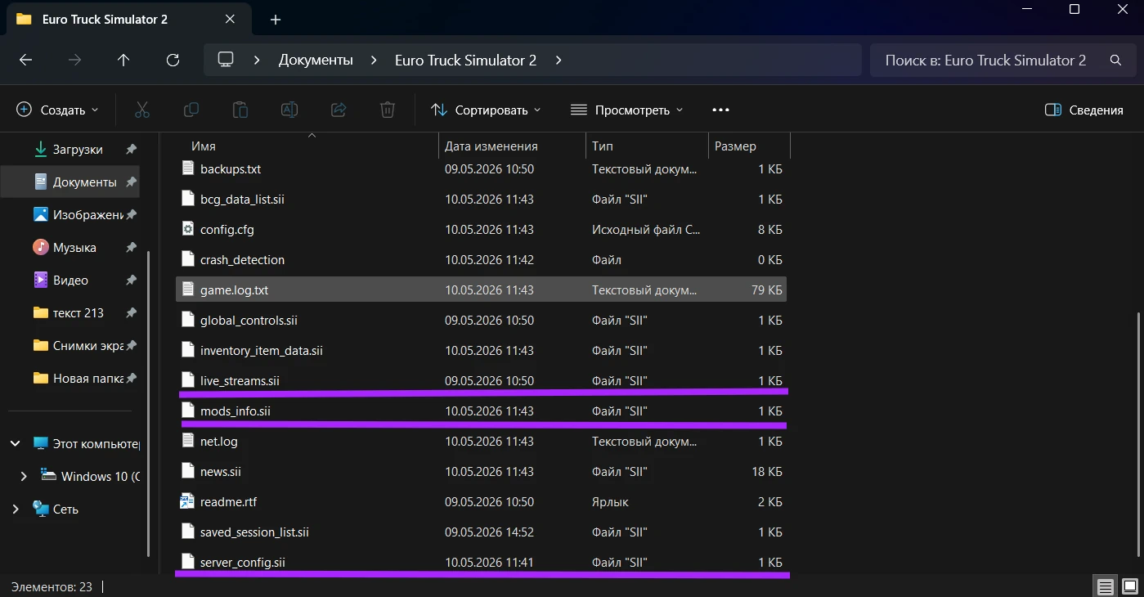Viewport: 1144px width, 597px height.
Task: Select the news.sii file
Action: (x=481, y=471)
